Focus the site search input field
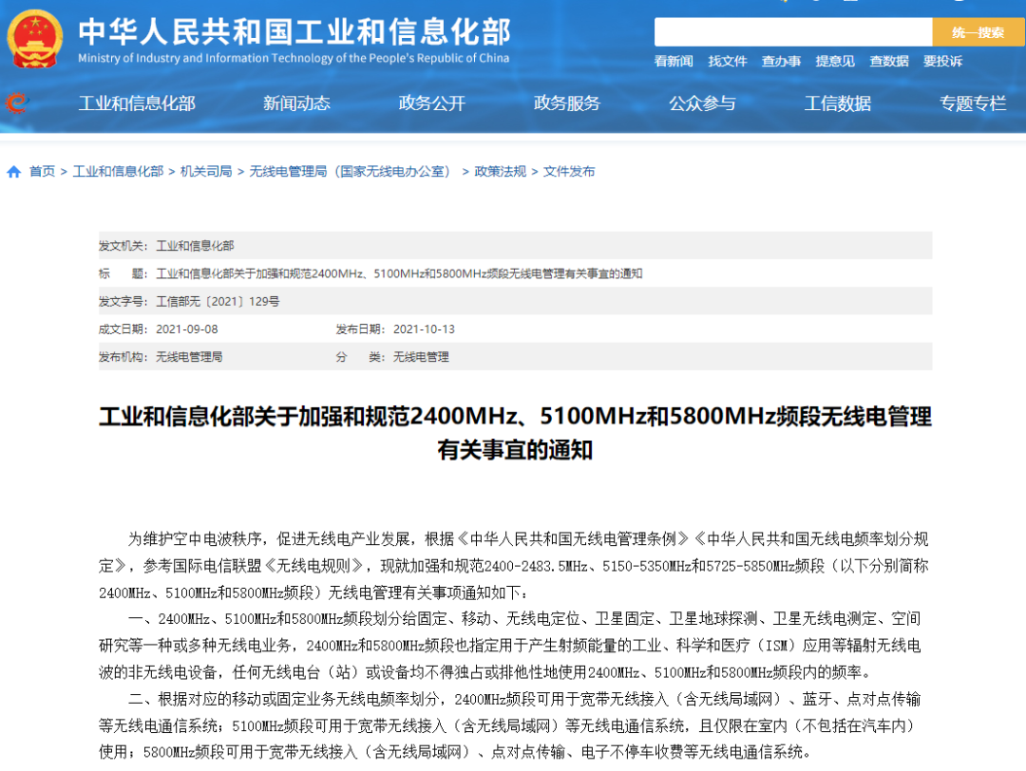The width and height of the screenshot is (1026, 771). point(793,32)
